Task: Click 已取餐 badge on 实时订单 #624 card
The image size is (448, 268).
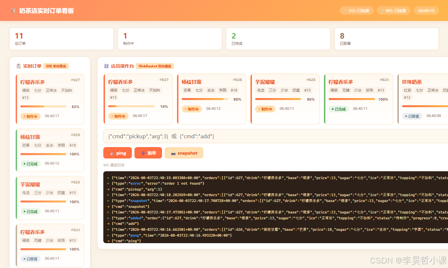Action: 31,259
